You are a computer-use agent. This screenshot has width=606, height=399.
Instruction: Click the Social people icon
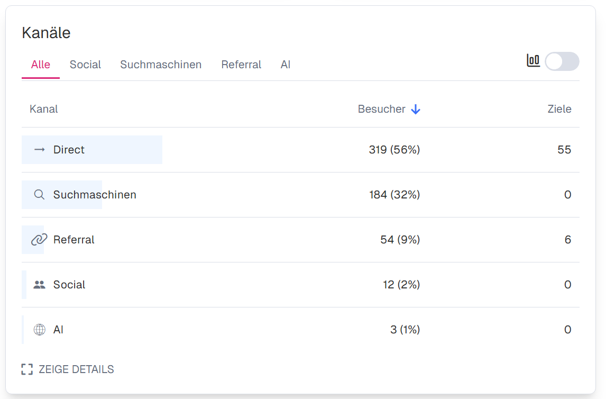39,285
